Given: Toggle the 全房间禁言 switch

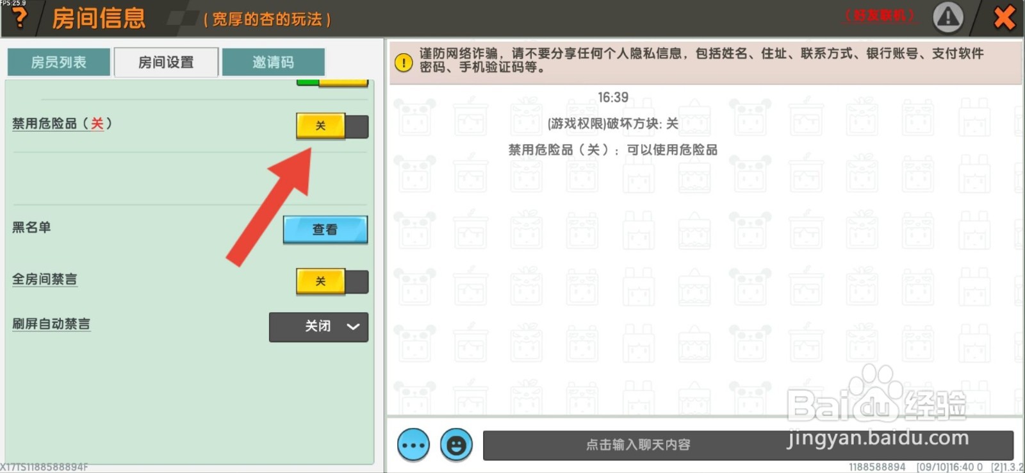Looking at the screenshot, I should click(332, 281).
